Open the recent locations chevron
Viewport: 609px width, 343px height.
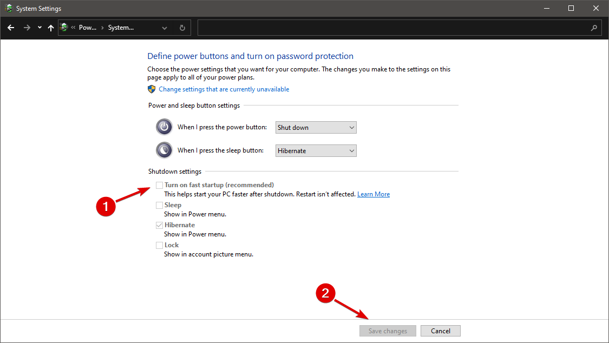tap(40, 28)
